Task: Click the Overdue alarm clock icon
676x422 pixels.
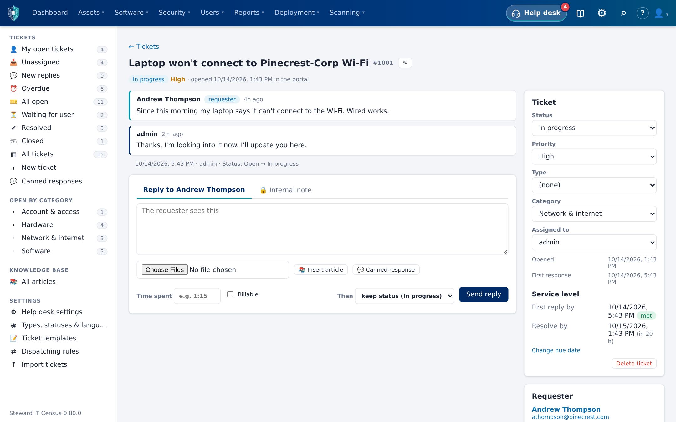Action: point(13,88)
